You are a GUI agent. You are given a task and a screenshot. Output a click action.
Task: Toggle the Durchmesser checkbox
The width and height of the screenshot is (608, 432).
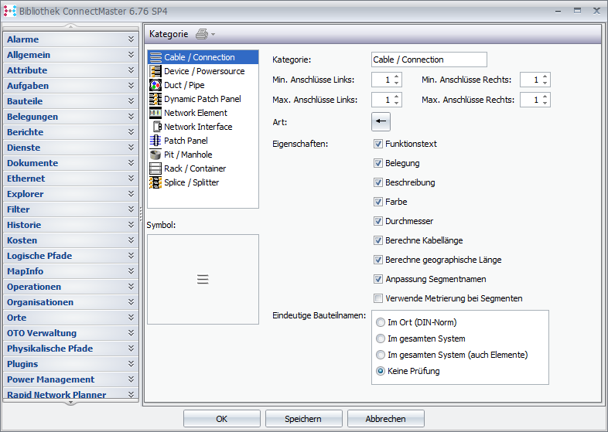pos(378,221)
